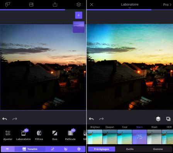Apply the Cool preset thumbnail

(125, 137)
